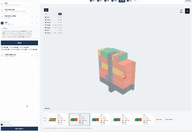Toggle the 전체 filter in the space legend
Image resolution: width=192 pixels, height=132 pixels.
coord(60,14)
